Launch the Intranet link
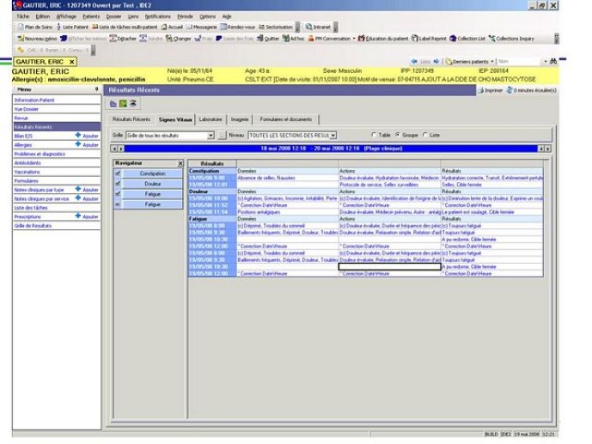The width and height of the screenshot is (592, 444). point(318,27)
